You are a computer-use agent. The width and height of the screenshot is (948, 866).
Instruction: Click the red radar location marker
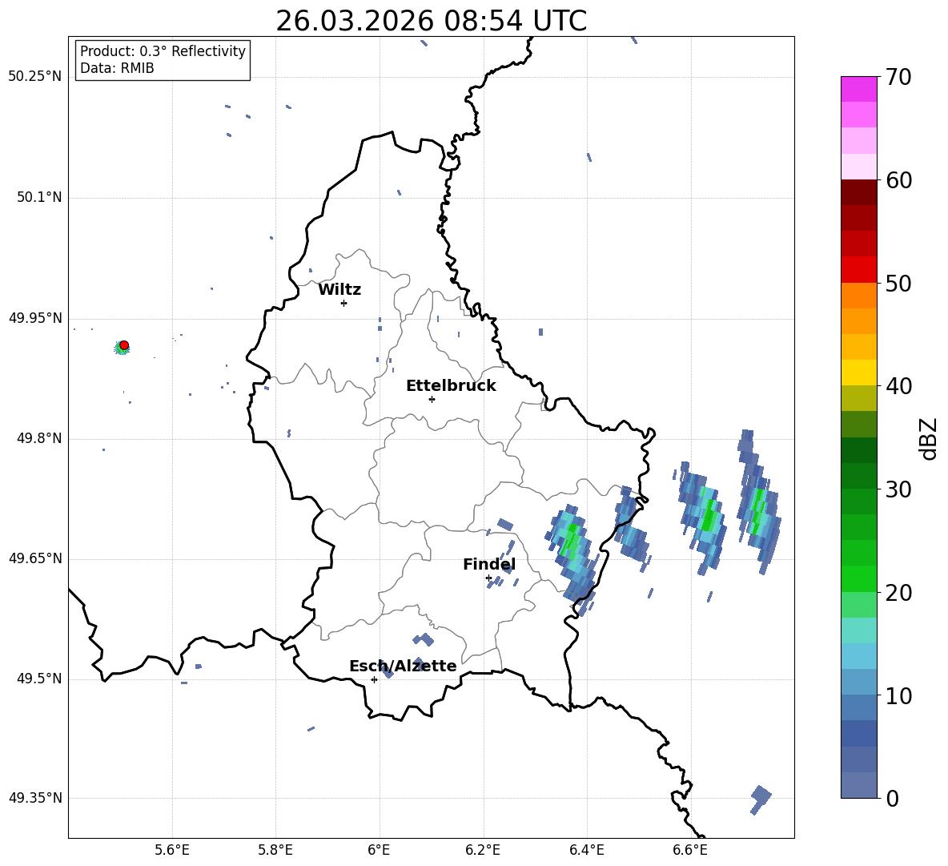[124, 344]
